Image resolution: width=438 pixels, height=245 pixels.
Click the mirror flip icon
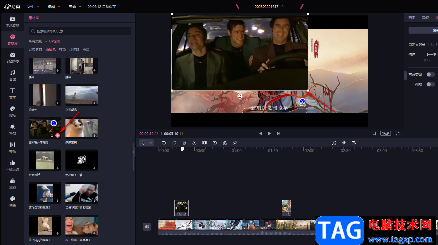(x=225, y=143)
